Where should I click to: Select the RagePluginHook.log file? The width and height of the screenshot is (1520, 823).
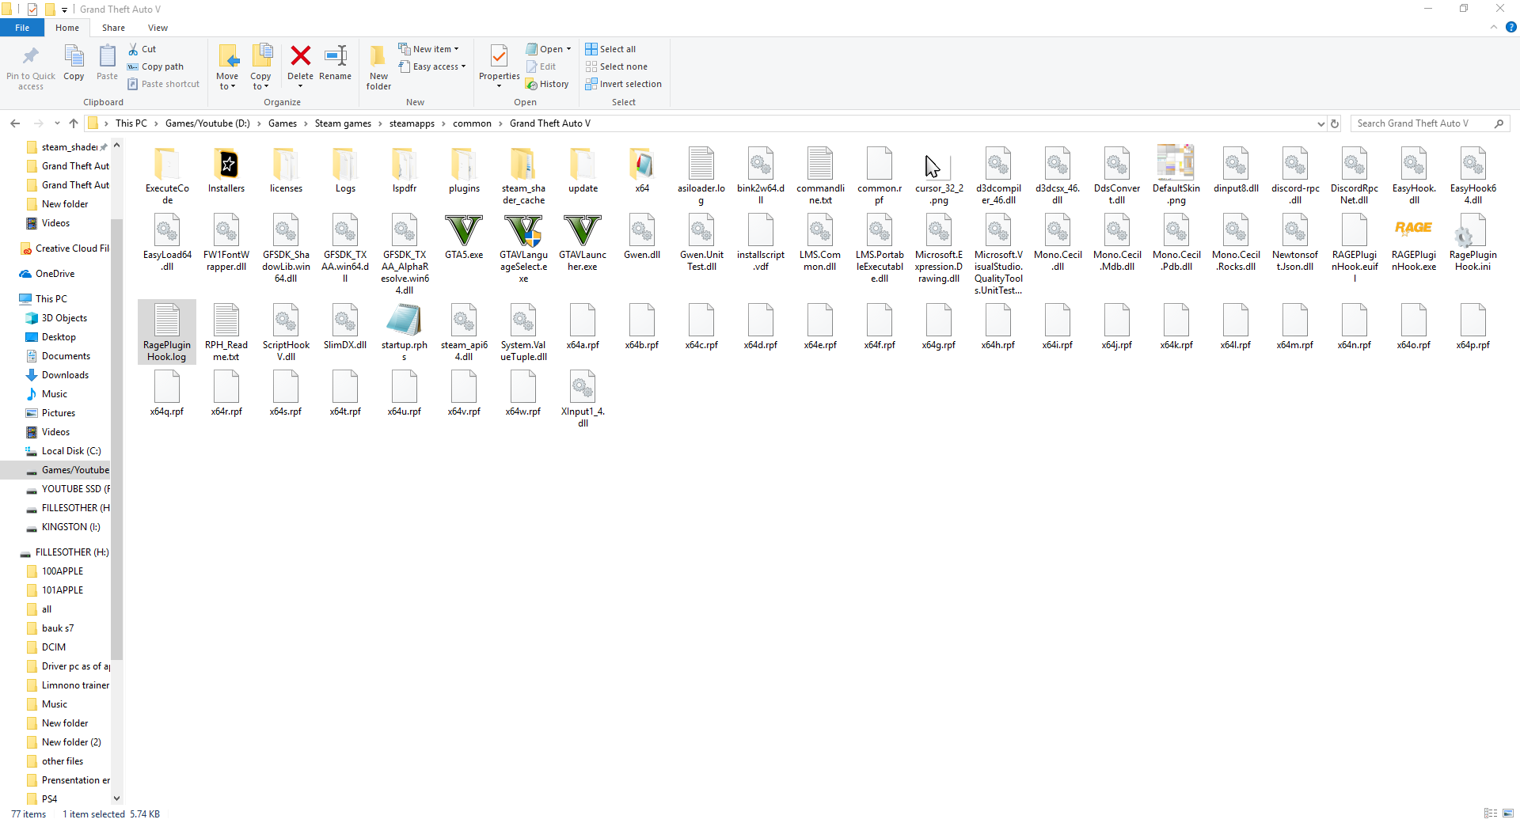coord(167,332)
